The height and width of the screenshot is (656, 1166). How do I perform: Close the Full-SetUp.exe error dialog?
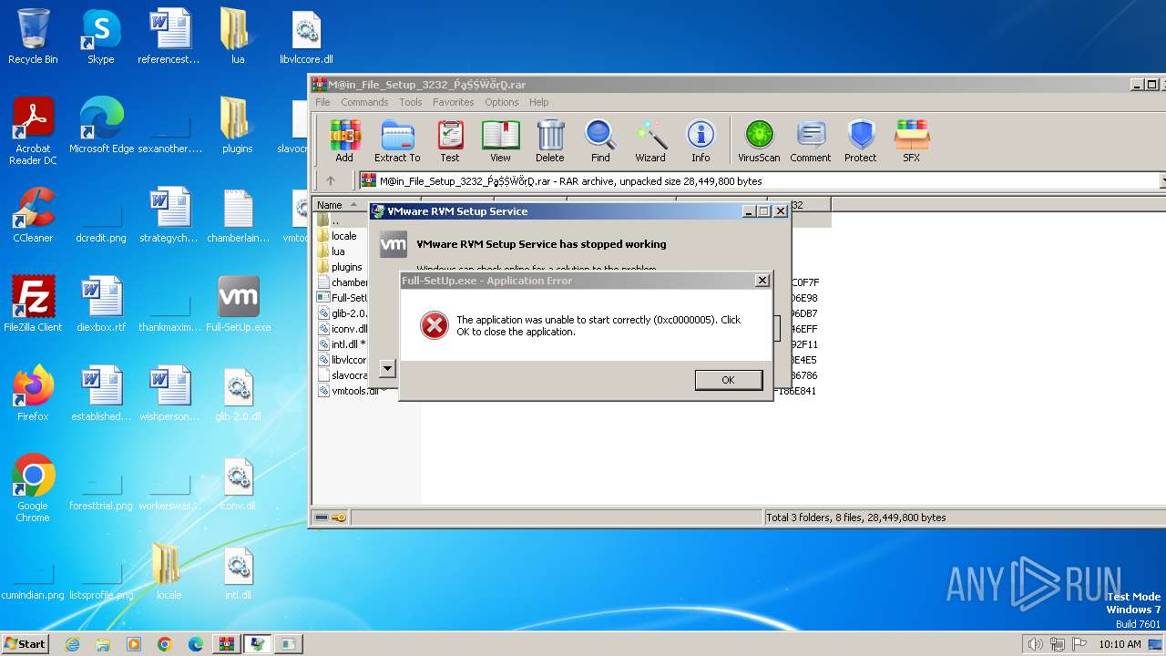pos(762,281)
